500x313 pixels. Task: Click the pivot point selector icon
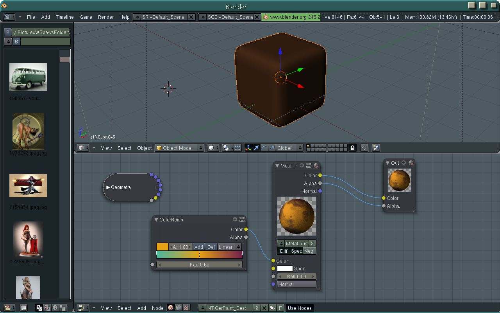[x=227, y=148]
